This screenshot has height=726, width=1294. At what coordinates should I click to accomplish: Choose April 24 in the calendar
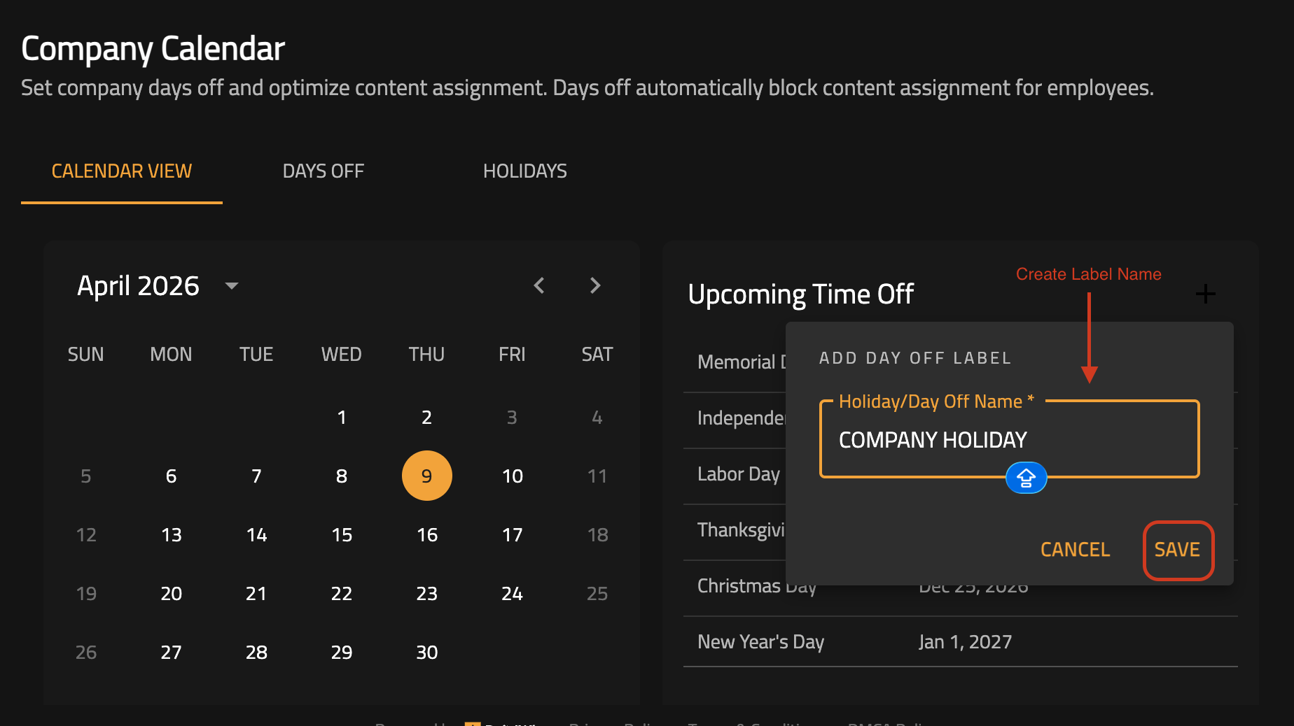[512, 594]
